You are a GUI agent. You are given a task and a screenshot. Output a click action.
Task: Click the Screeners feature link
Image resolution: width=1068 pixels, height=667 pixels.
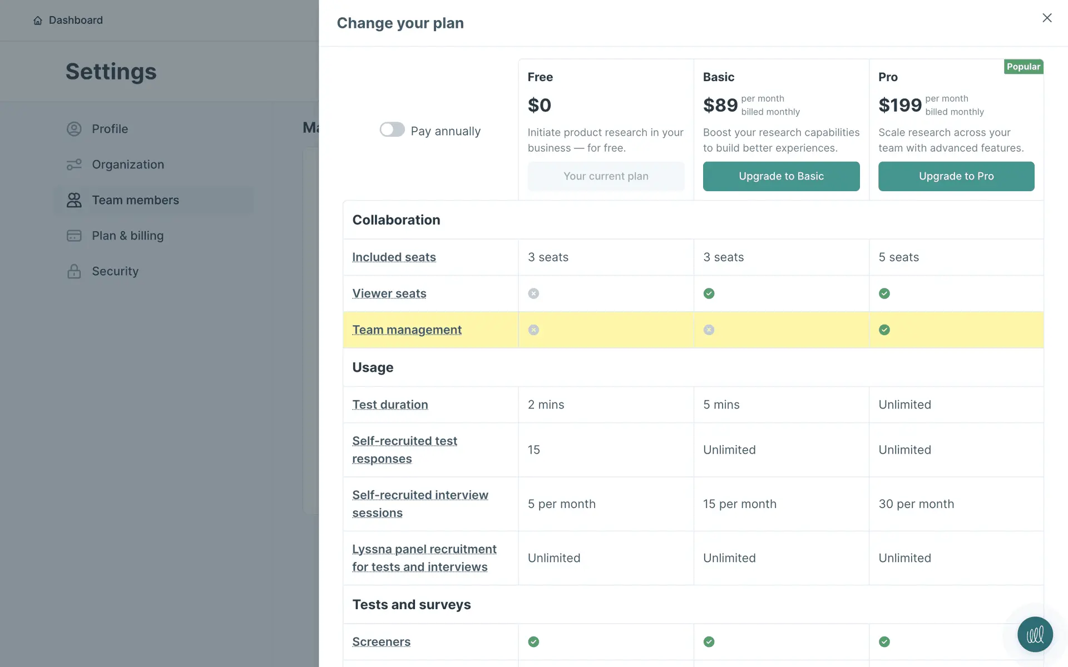[x=381, y=642]
